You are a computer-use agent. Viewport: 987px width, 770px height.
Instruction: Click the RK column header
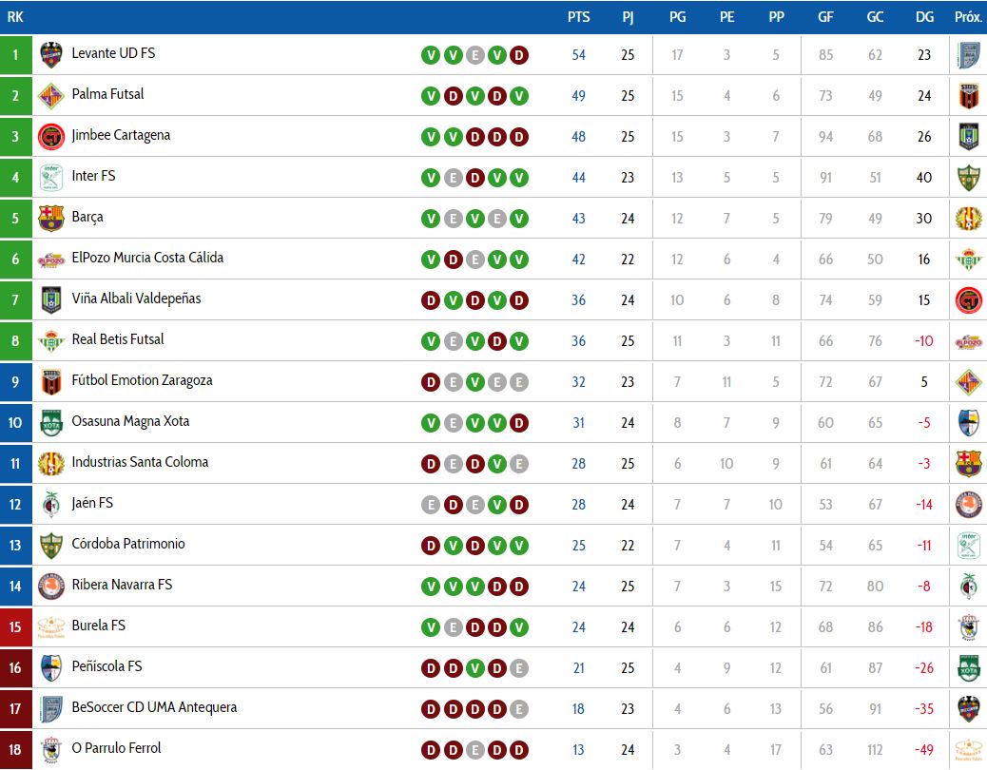(x=15, y=17)
